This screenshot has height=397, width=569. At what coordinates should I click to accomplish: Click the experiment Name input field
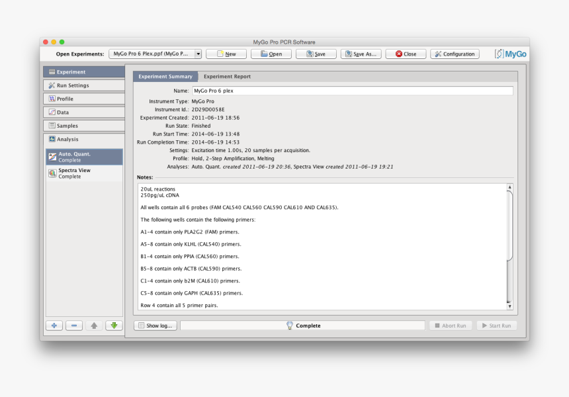tap(353, 91)
